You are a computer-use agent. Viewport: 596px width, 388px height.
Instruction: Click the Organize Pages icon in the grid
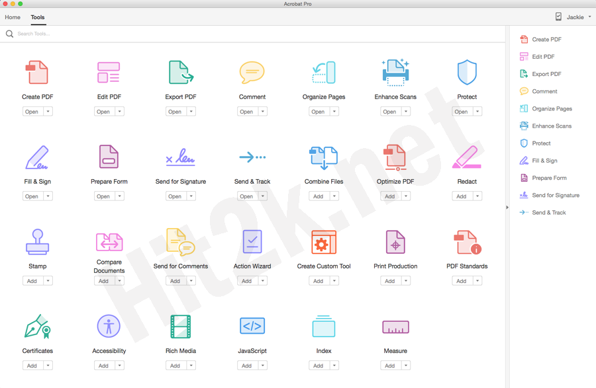(x=324, y=72)
